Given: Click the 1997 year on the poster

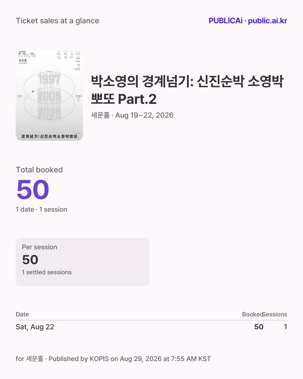Looking at the screenshot, I should coord(49,79).
